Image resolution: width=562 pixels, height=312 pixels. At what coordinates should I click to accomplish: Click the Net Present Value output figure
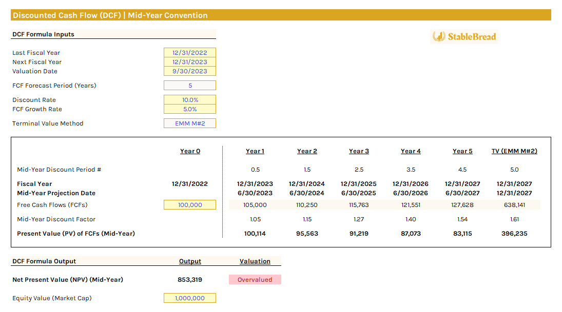[x=190, y=280]
